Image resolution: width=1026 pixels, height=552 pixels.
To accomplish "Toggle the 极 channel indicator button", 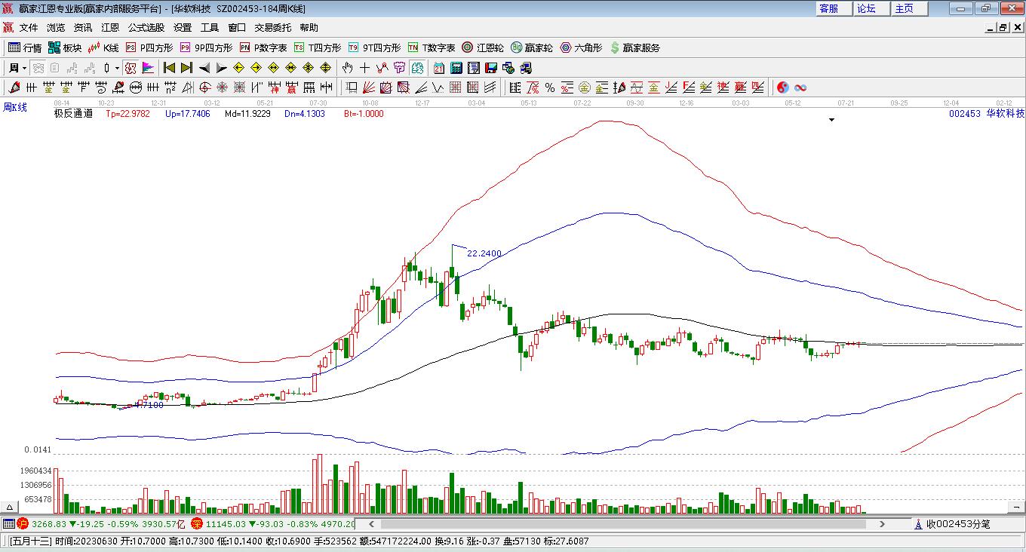I will coord(131,68).
